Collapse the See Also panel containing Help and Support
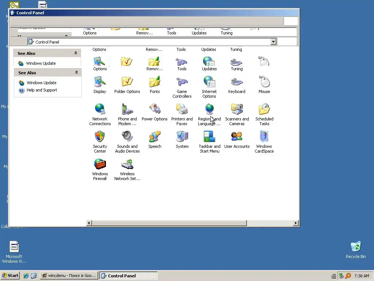This screenshot has width=374, height=281. click(76, 72)
